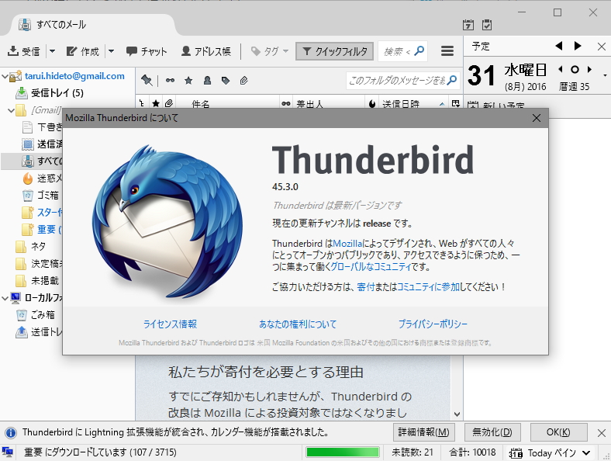Image resolution: width=611 pixels, height=461 pixels.
Task: Open the Chat (チャット) button
Action: tap(147, 51)
